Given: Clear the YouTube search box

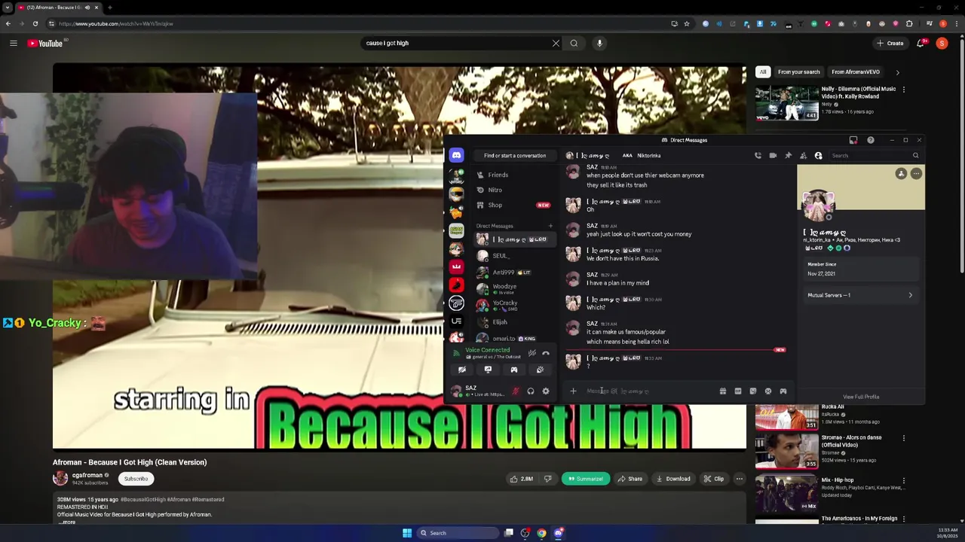Looking at the screenshot, I should point(556,43).
